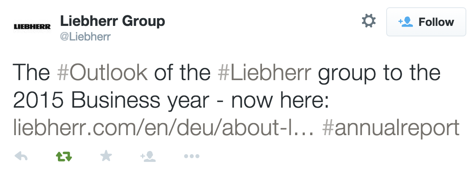This screenshot has width=472, height=174.
Task: Click "of the" between the hashtags
Action: point(182,73)
